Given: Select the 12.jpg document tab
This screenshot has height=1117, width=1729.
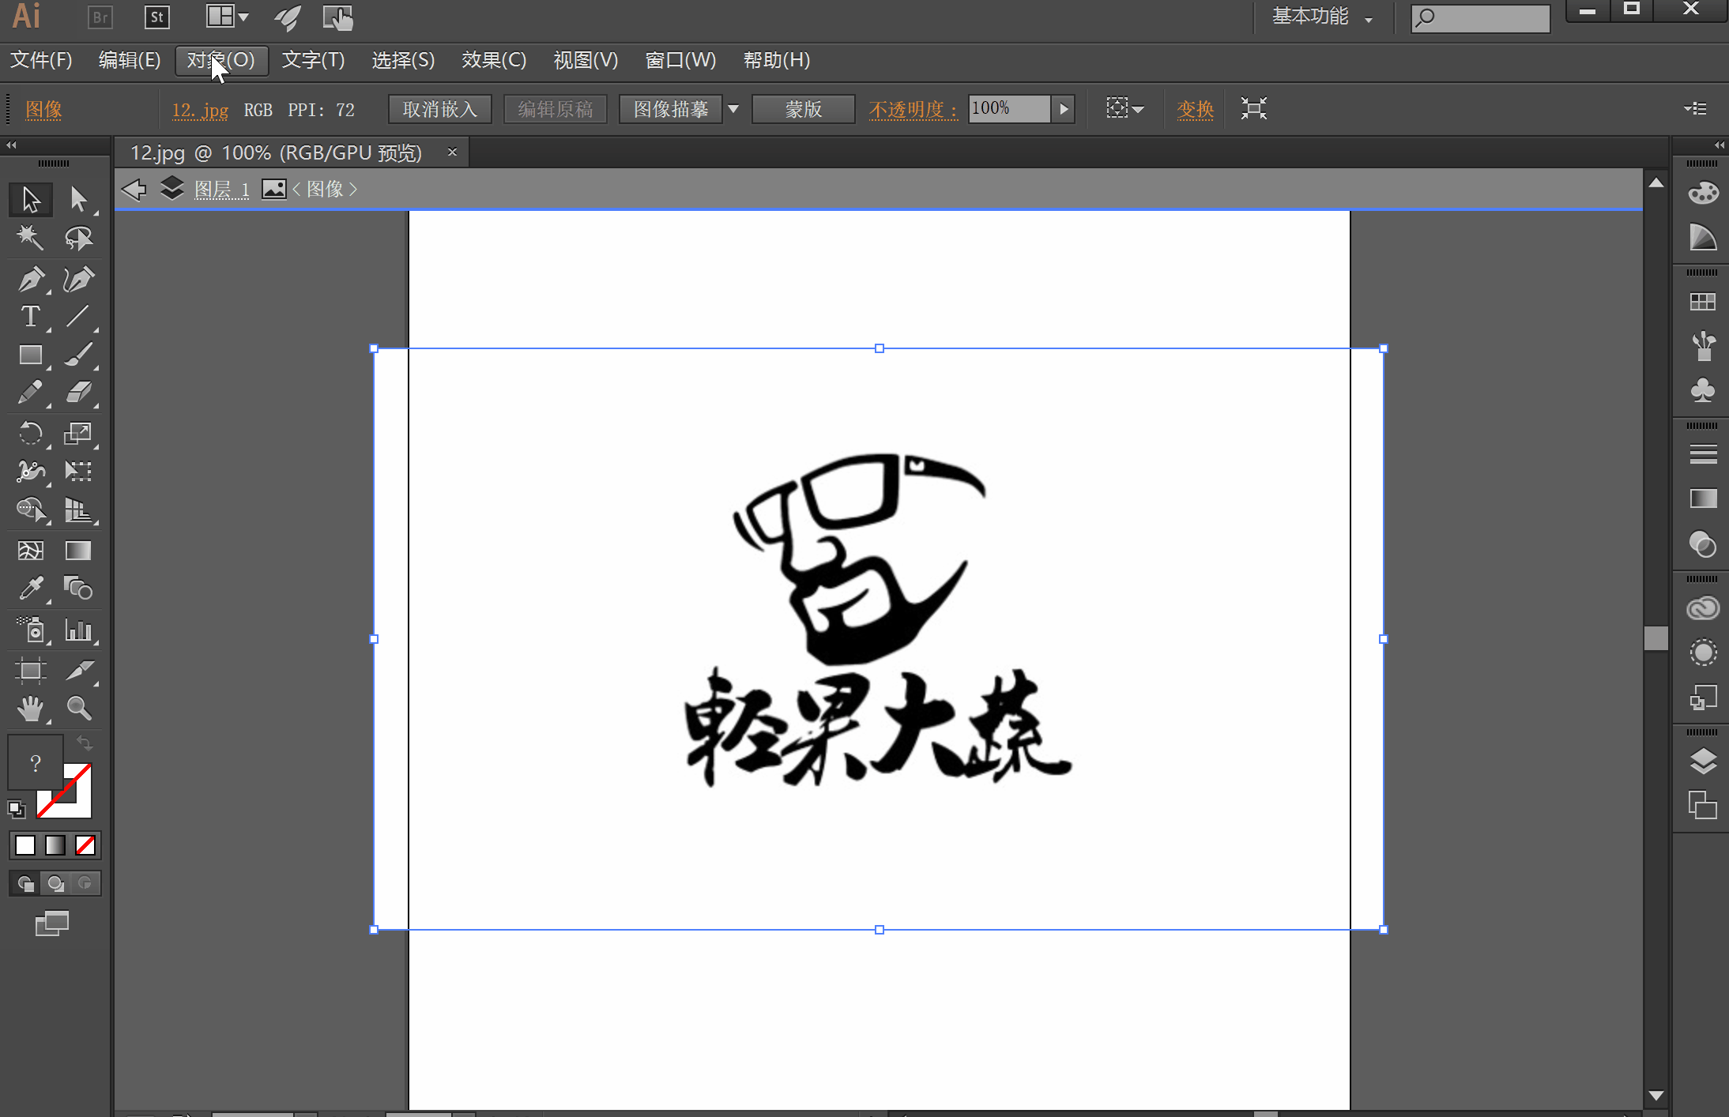Looking at the screenshot, I should pyautogui.click(x=275, y=152).
